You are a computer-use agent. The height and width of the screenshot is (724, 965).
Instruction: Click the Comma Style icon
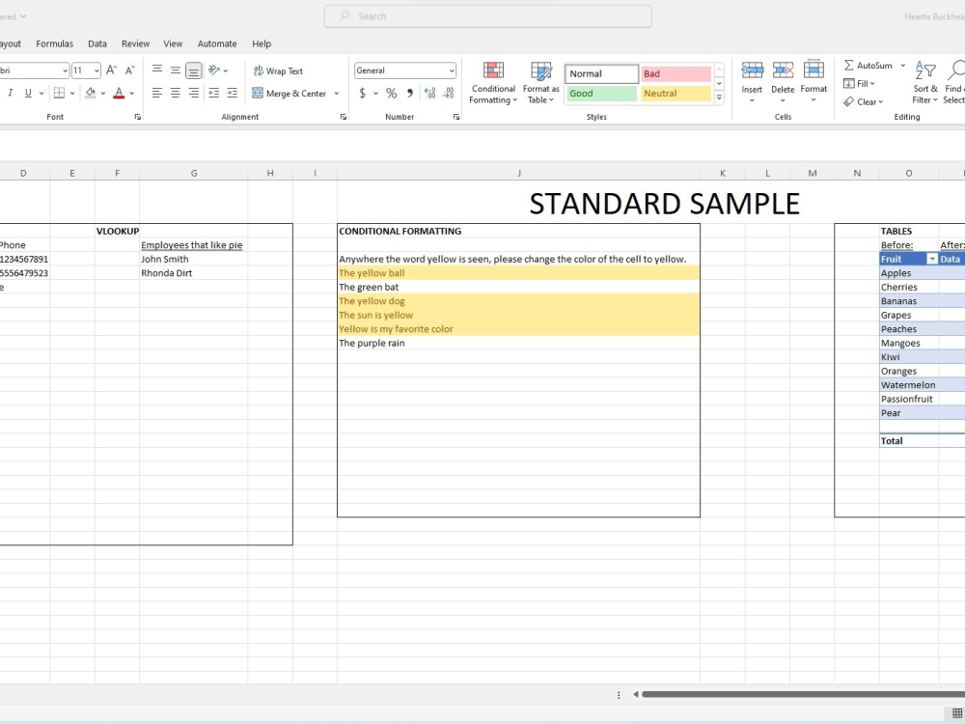tap(409, 93)
